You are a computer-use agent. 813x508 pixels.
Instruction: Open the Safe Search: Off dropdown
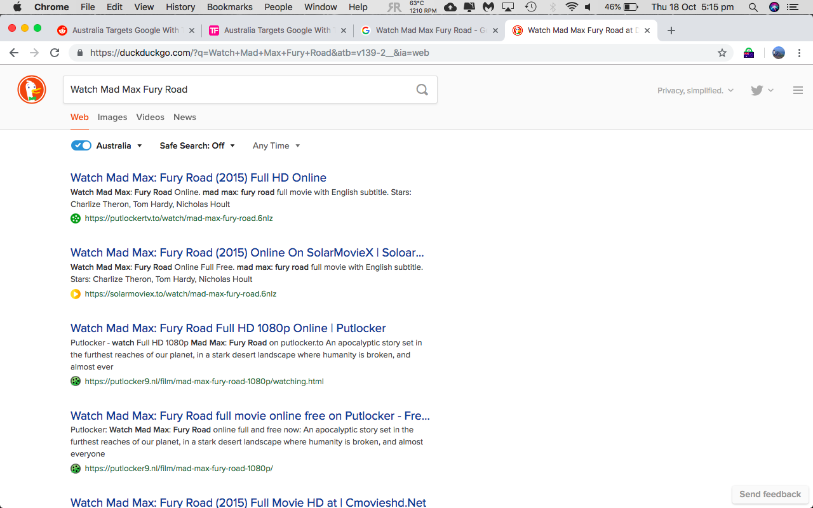198,145
